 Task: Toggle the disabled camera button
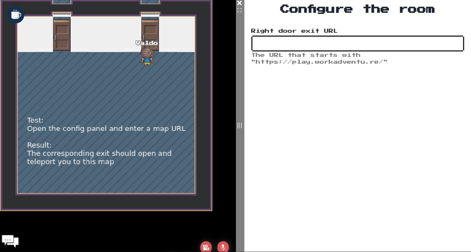[x=206, y=247]
